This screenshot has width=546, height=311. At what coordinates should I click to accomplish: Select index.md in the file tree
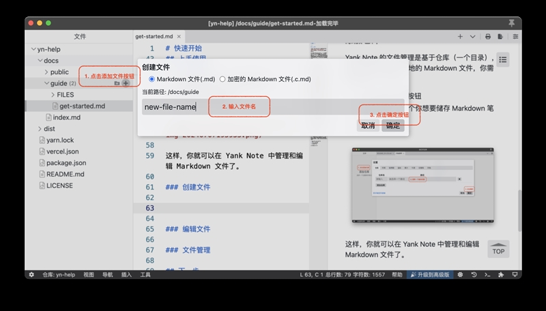tap(66, 117)
